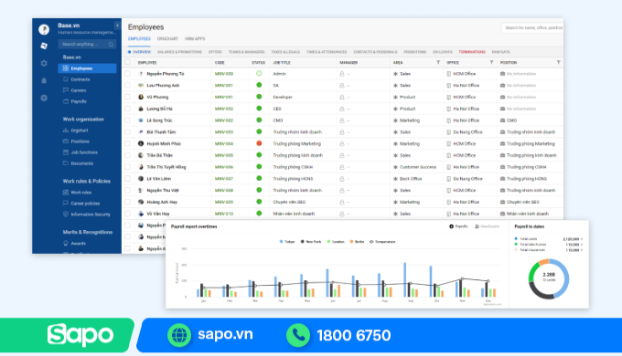Select the TEAMS & MANAGERS sub-tab

coord(246,52)
